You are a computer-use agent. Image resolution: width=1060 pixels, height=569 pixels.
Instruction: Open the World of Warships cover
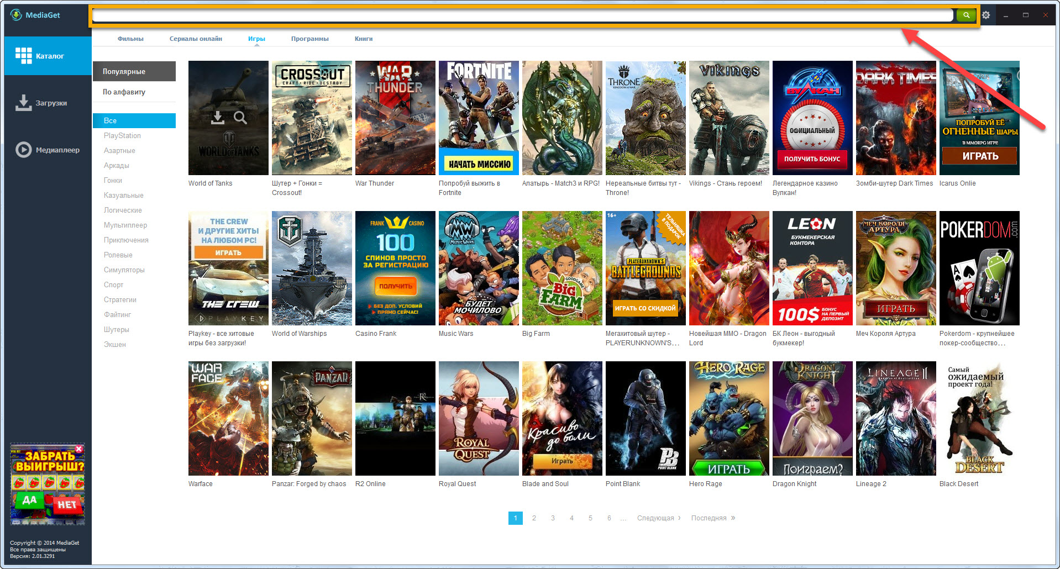(x=312, y=268)
